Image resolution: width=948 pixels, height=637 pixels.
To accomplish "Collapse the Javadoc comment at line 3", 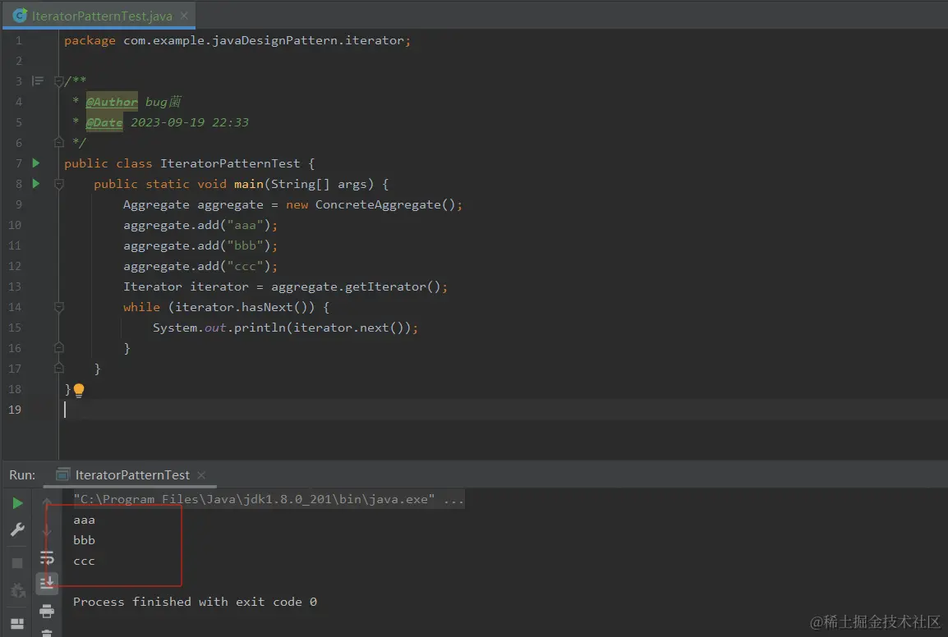I will pos(58,81).
